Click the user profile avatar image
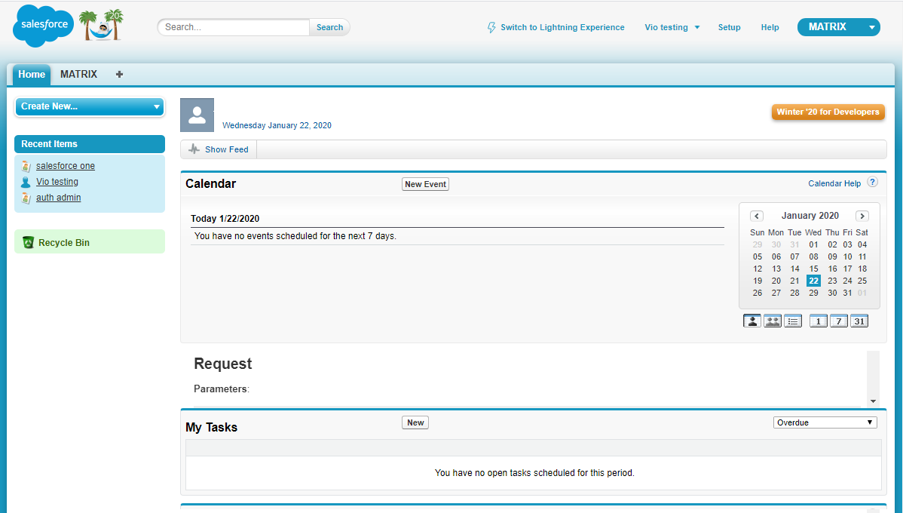Image resolution: width=903 pixels, height=513 pixels. click(197, 115)
